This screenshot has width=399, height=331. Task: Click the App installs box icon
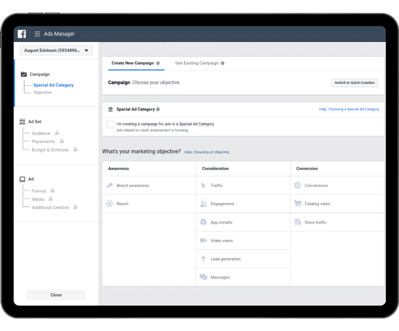[203, 222]
